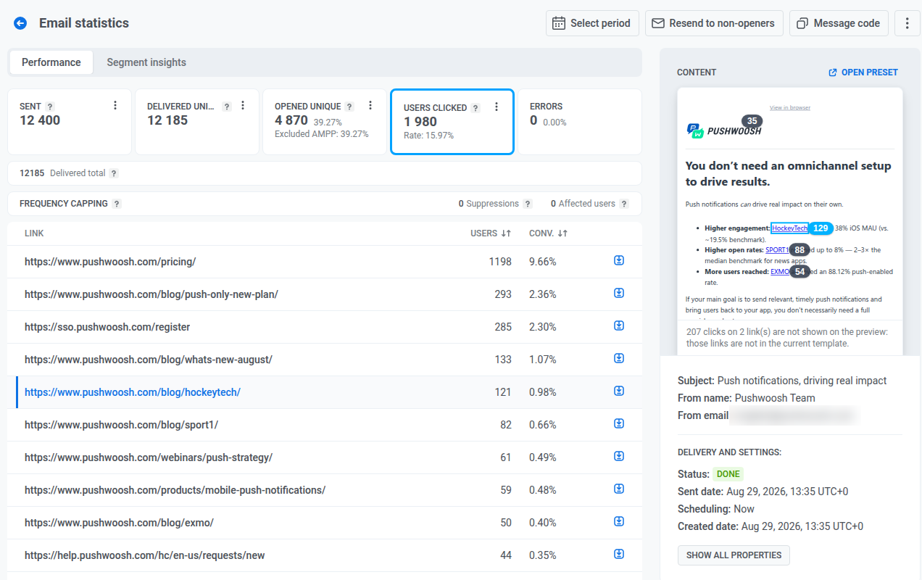Open the SENT card three-dot menu
The width and height of the screenshot is (922, 580).
click(115, 106)
